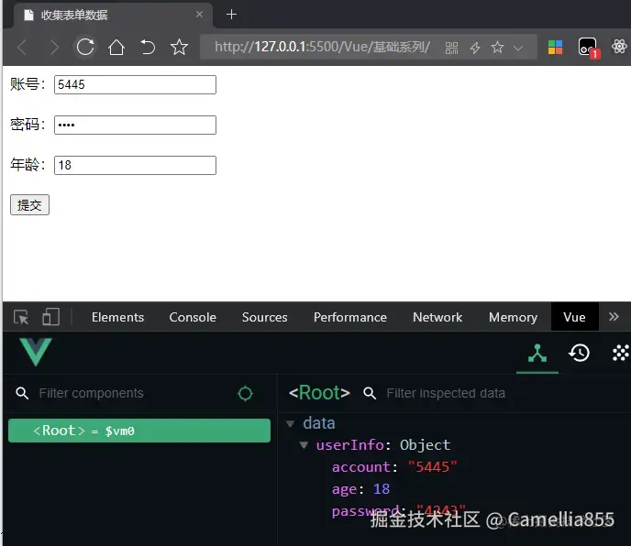Select the <Root> = $vm0 component
The height and width of the screenshot is (546, 631).
[x=139, y=431]
